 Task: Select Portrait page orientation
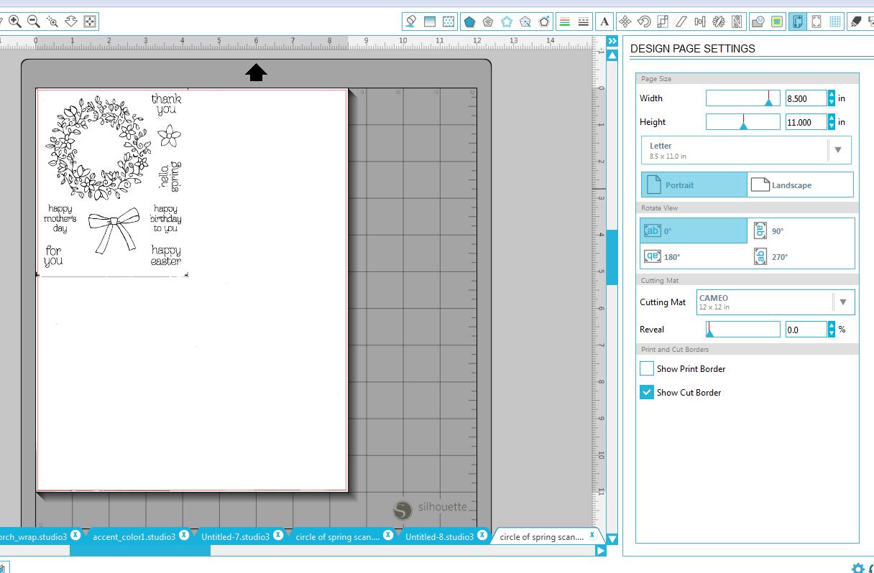click(x=694, y=185)
